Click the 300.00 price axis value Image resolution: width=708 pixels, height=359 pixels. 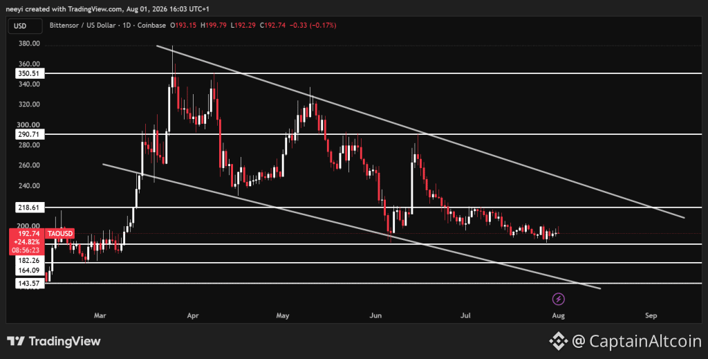[x=29, y=125]
